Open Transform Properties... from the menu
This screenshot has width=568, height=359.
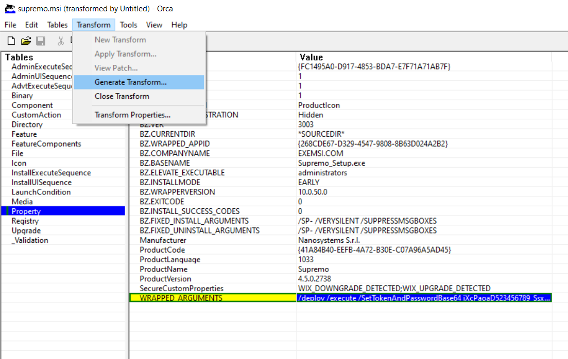point(139,115)
